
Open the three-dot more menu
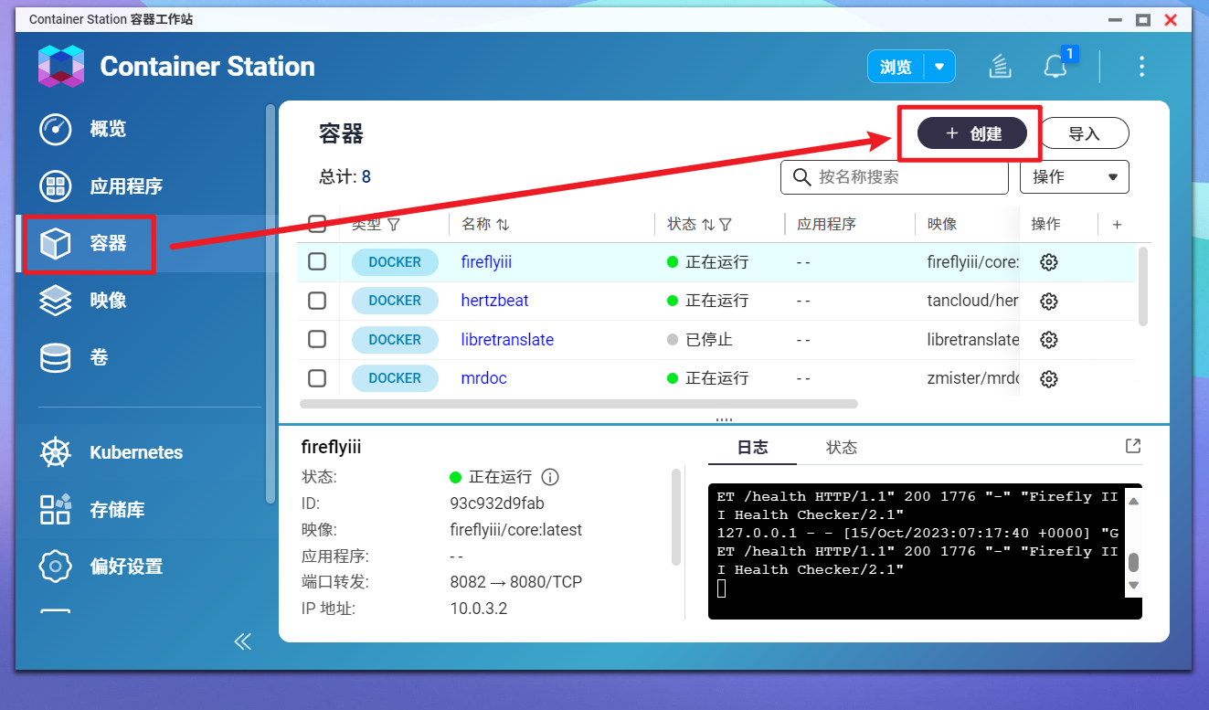tap(1141, 66)
